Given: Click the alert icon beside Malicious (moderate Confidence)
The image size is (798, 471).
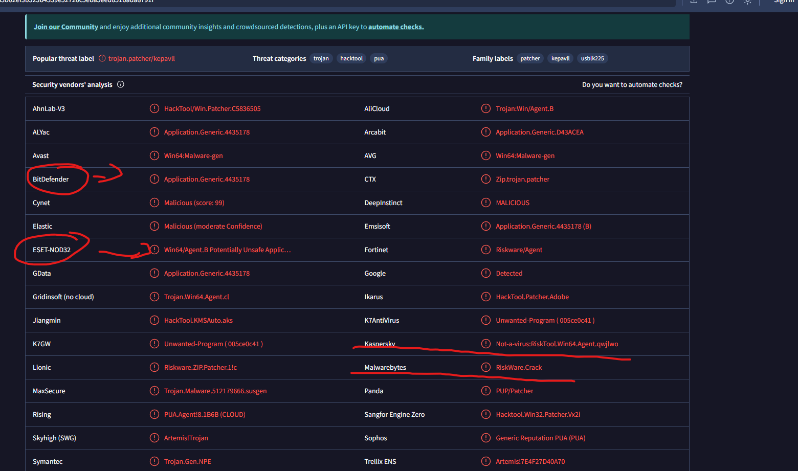Looking at the screenshot, I should (154, 226).
